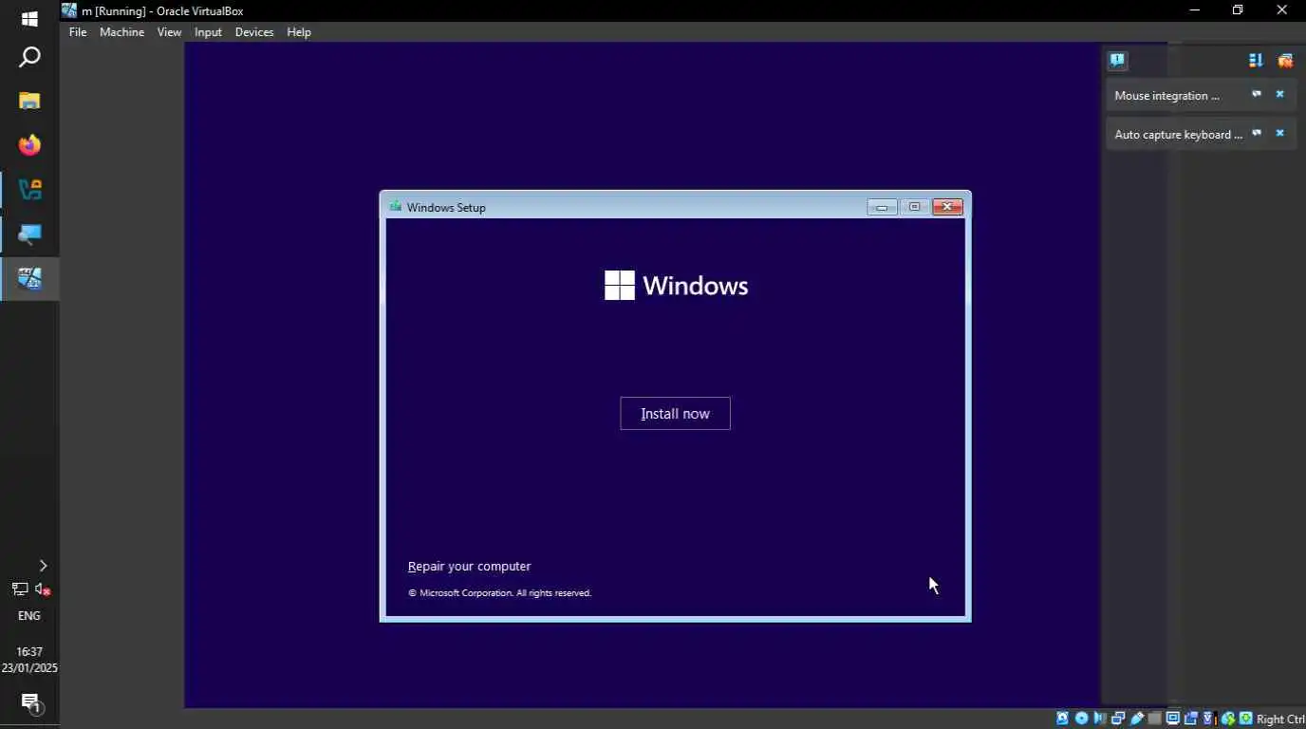The width and height of the screenshot is (1306, 729).
Task: Click the mouse integration status icon
Action: (1228, 719)
